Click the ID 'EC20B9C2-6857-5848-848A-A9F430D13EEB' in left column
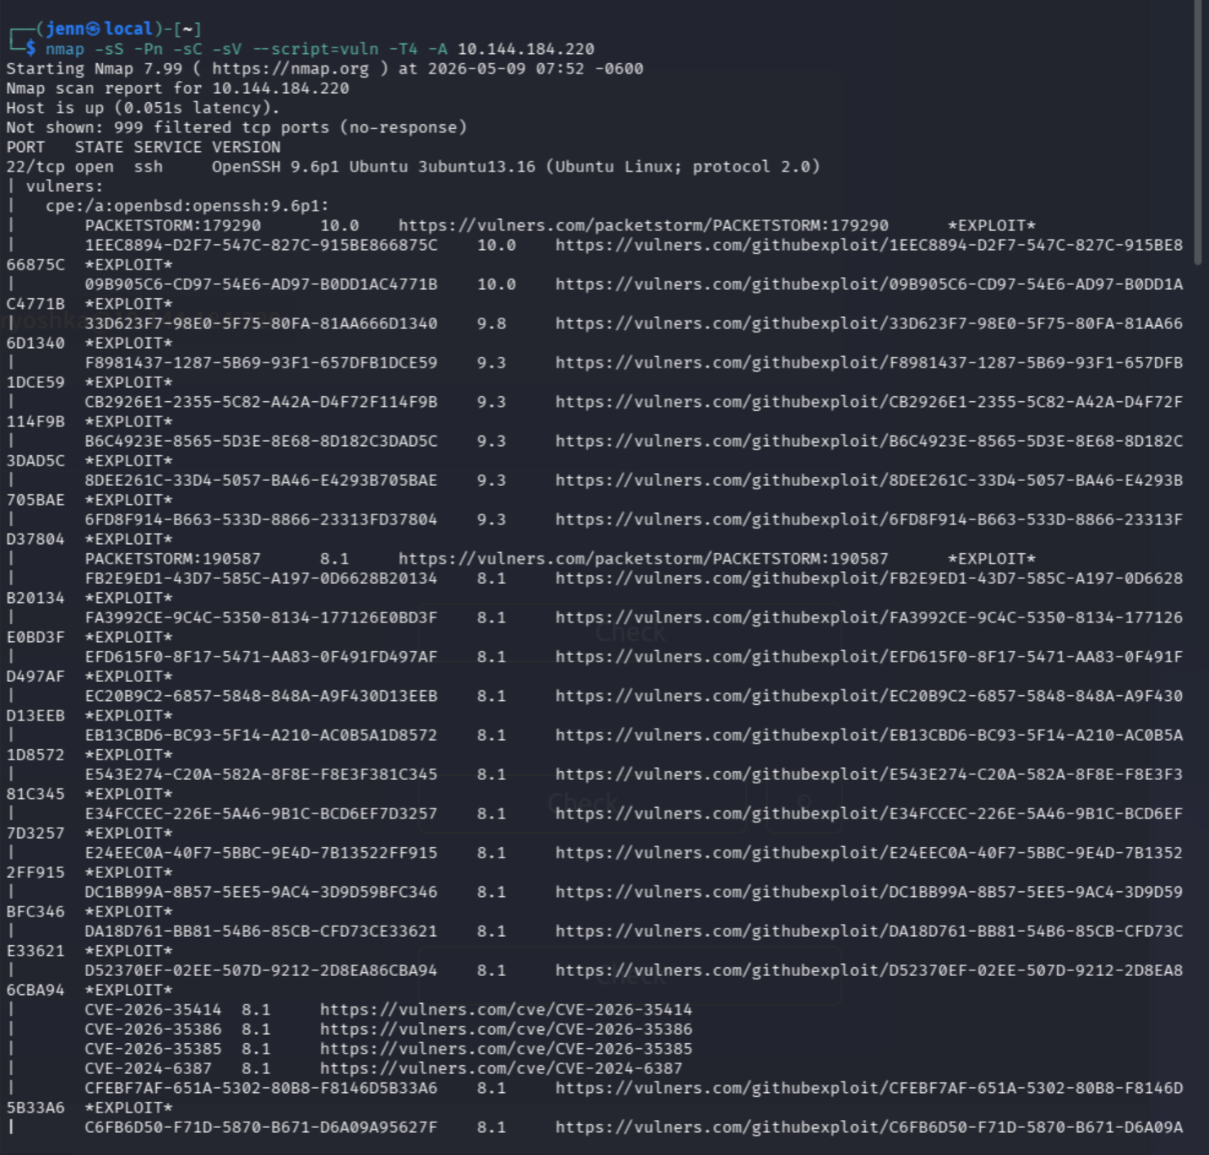The image size is (1209, 1155). click(261, 696)
